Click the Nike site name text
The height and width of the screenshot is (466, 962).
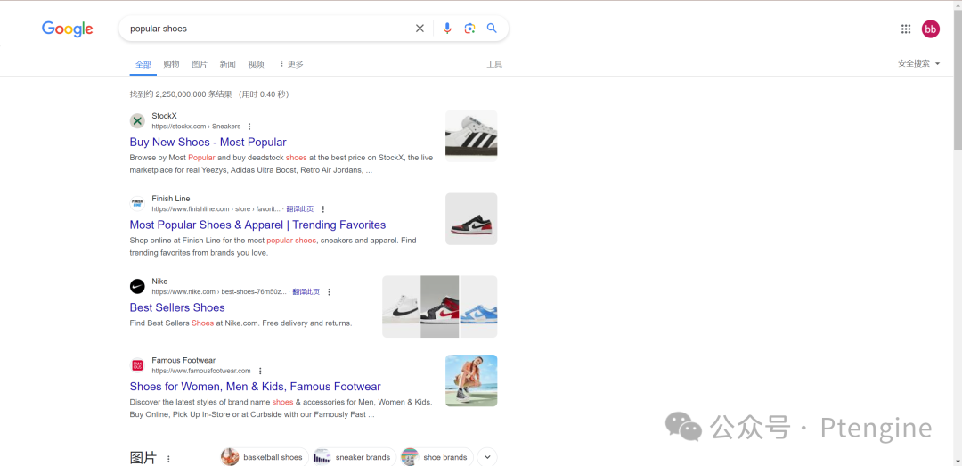[x=159, y=282]
